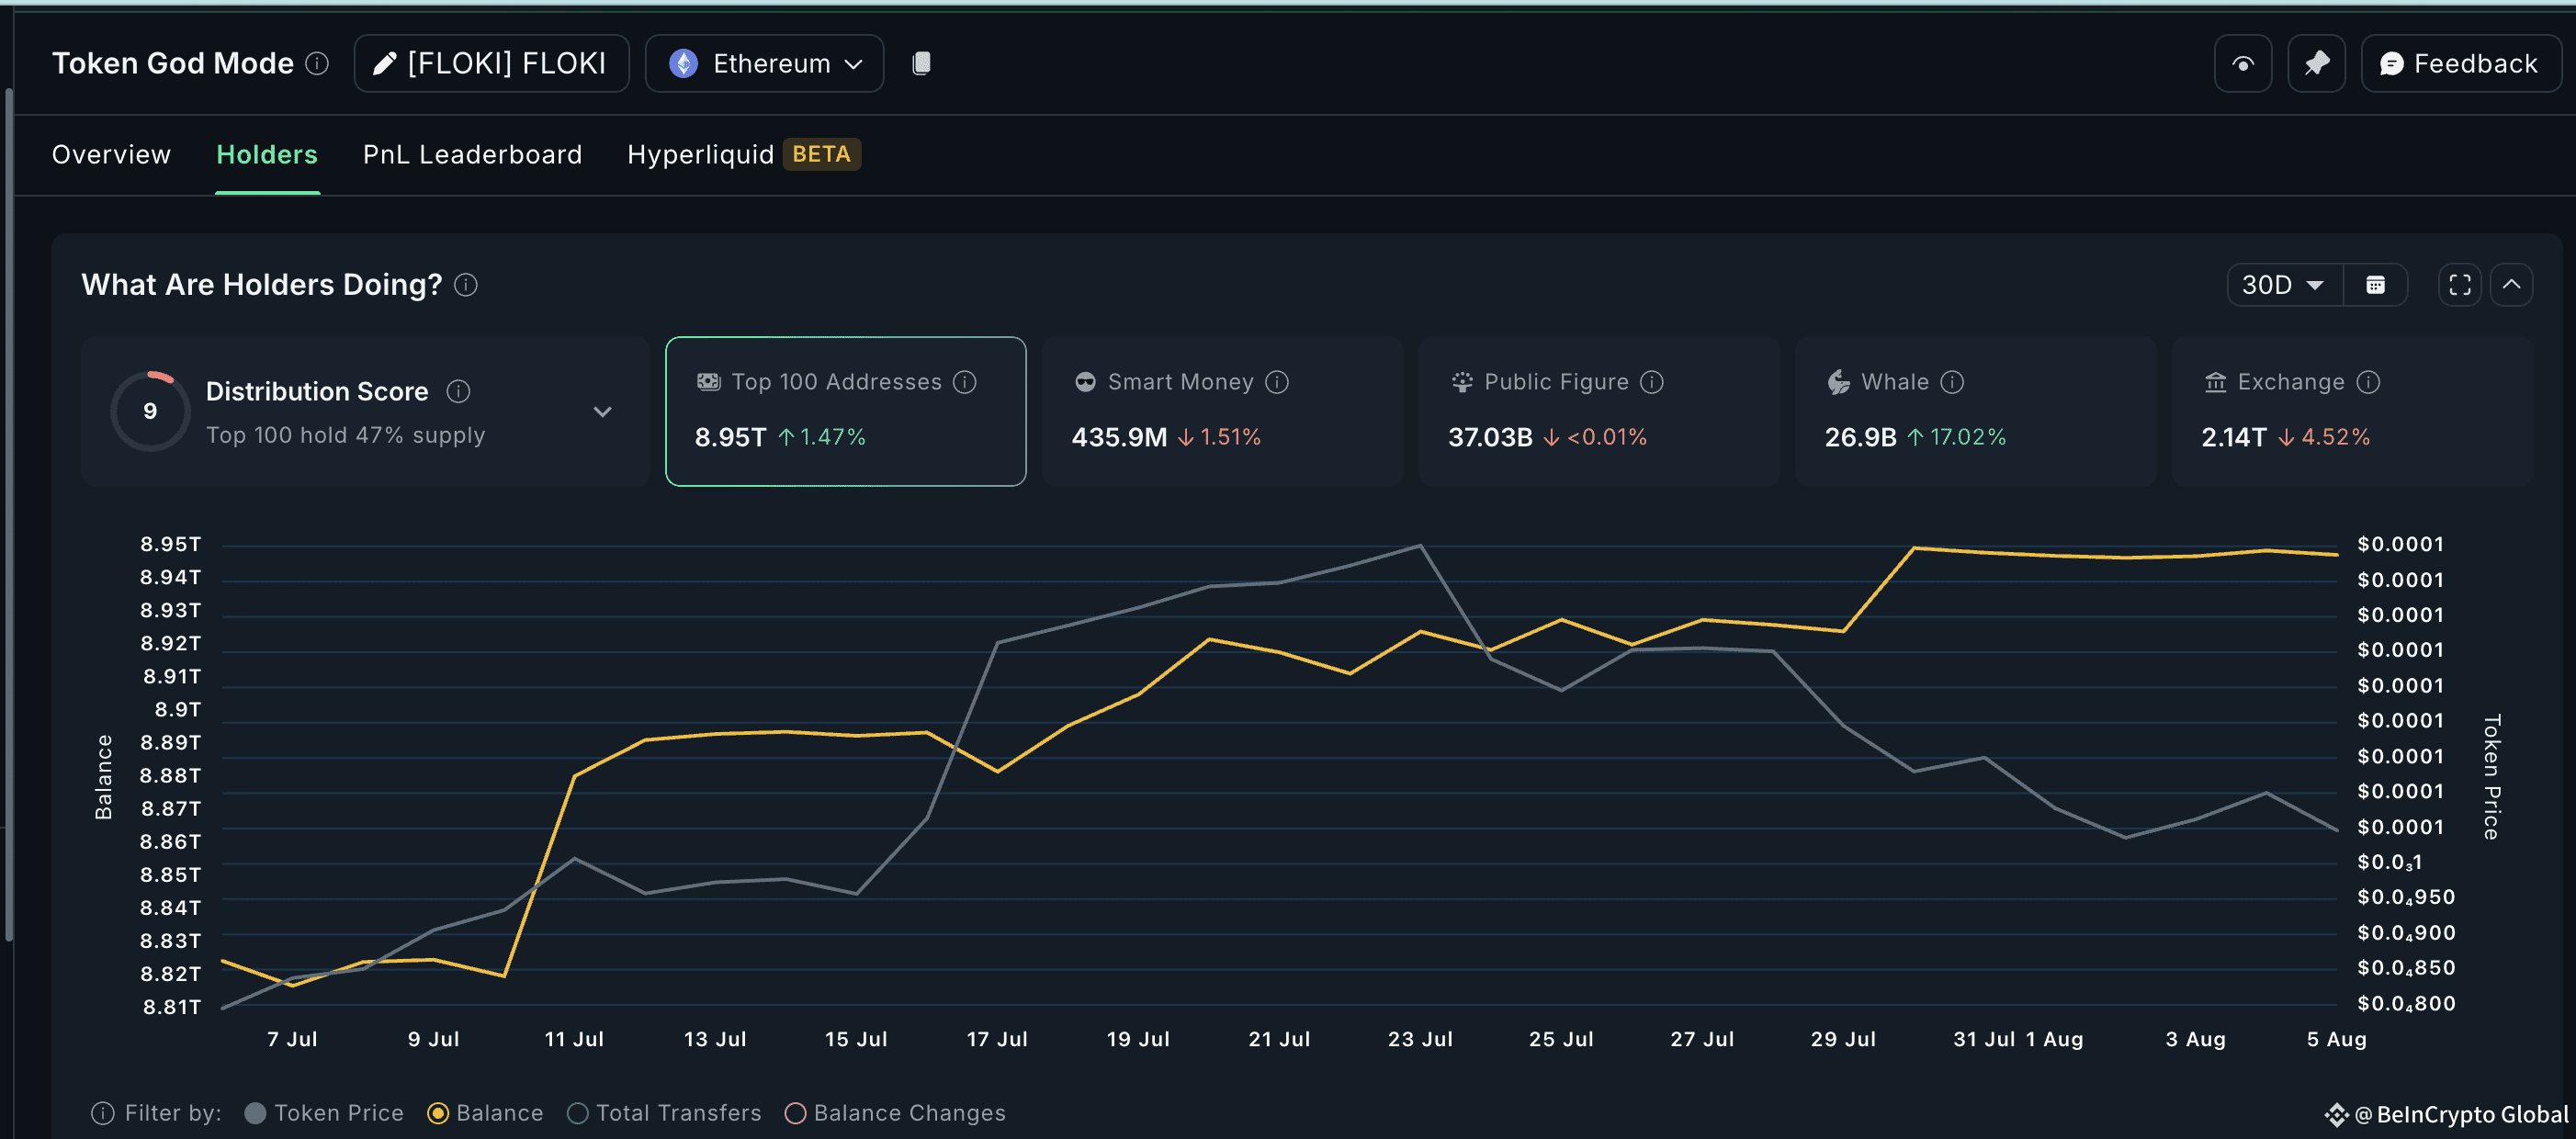Image resolution: width=2576 pixels, height=1139 pixels.
Task: Click info icon on Whale card
Action: click(1951, 382)
